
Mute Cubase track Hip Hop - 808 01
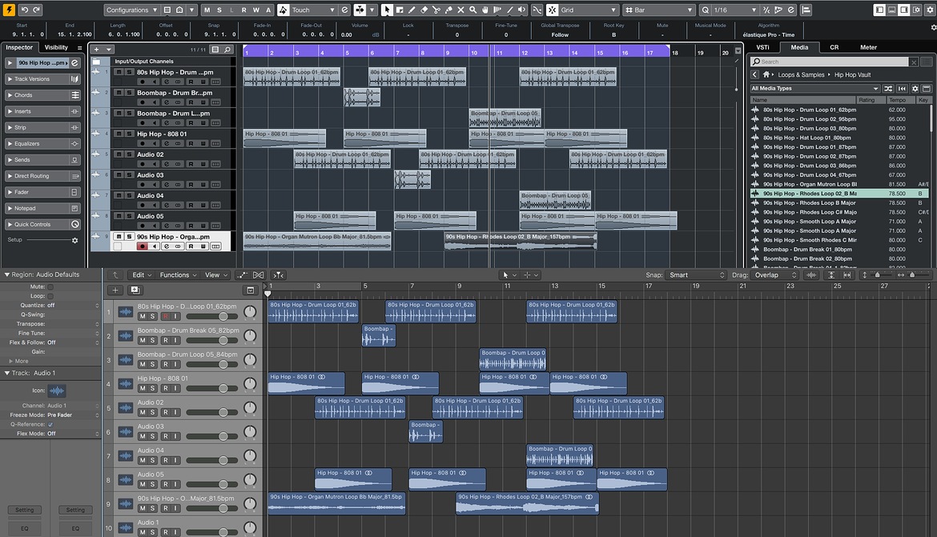[x=119, y=134]
